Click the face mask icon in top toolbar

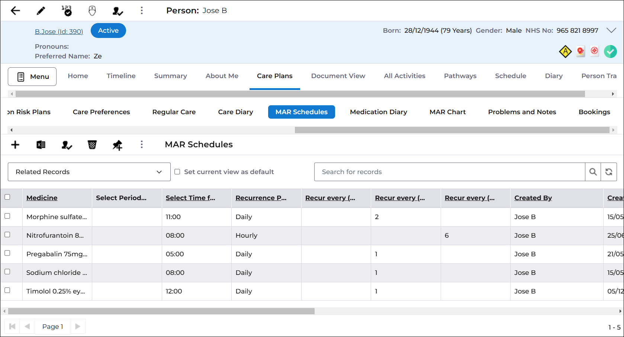(x=92, y=11)
